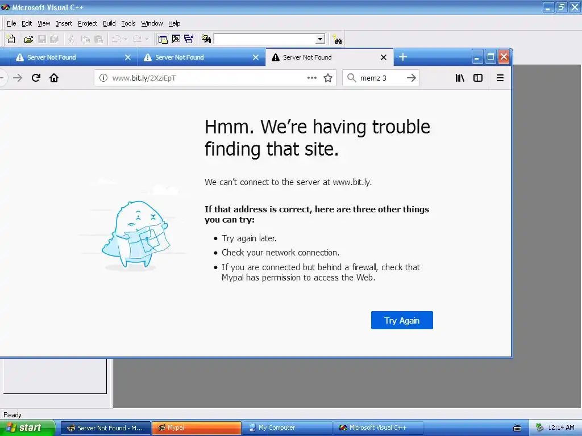582x436 pixels.
Task: Close the first Server Not Found tab
Action: pos(128,57)
